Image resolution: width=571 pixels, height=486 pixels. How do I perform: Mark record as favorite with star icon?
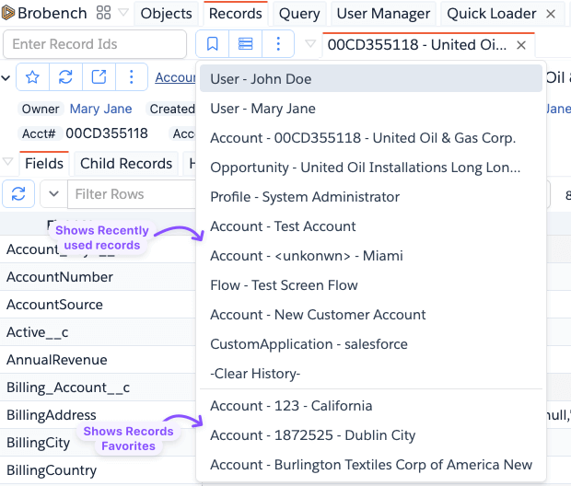pyautogui.click(x=33, y=76)
